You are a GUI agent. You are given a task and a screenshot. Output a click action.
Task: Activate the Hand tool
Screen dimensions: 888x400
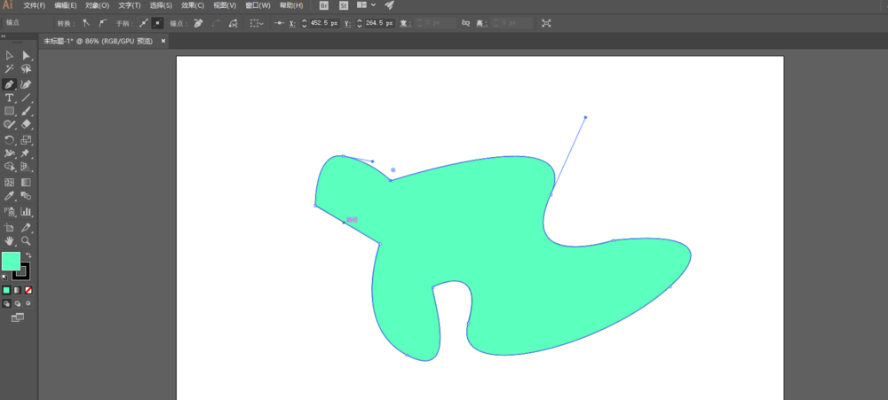10,240
